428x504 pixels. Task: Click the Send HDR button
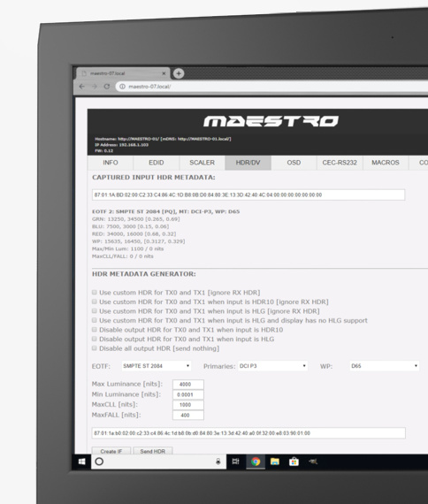pos(153,451)
